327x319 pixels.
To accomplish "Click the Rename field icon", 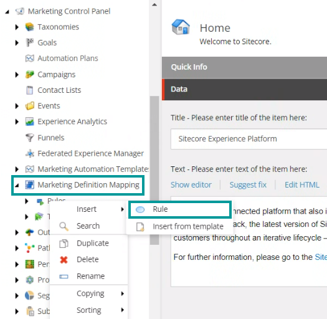I will 64,277.
